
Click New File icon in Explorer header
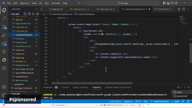click(x=25, y=14)
